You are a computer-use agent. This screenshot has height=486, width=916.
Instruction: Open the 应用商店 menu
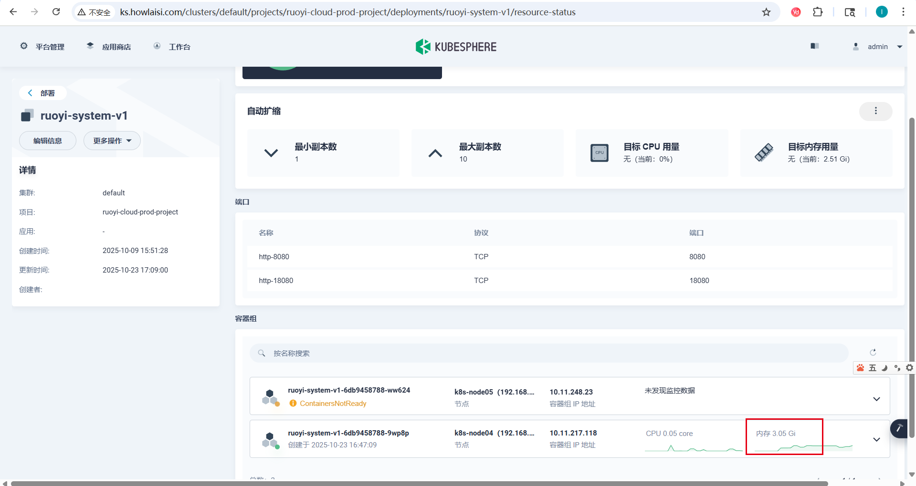pos(109,47)
